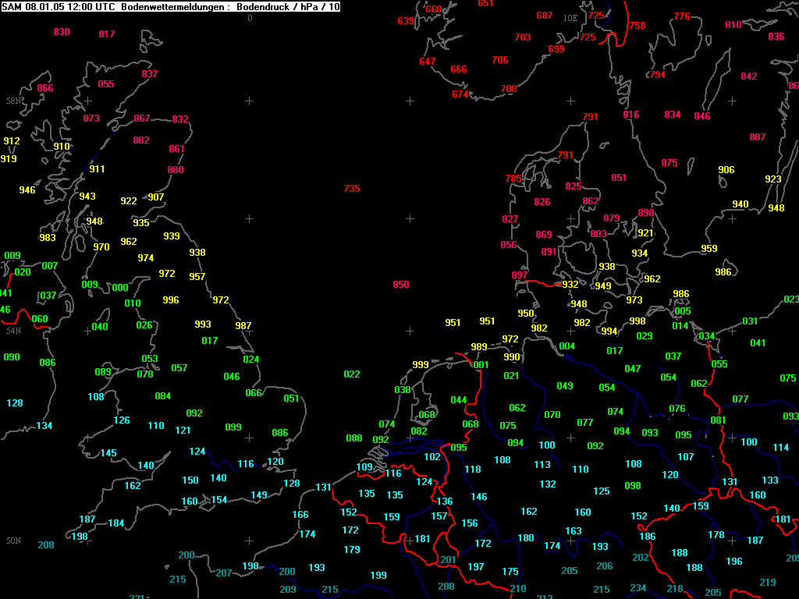Image resolution: width=799 pixels, height=599 pixels.
Task: Select the cyan 208 value at bottom left
Action: pyautogui.click(x=46, y=545)
